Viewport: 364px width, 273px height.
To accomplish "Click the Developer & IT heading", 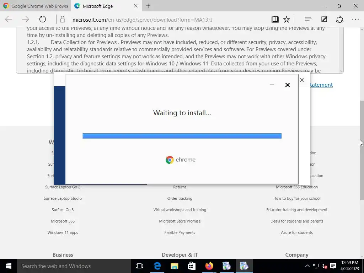I will point(180,255).
